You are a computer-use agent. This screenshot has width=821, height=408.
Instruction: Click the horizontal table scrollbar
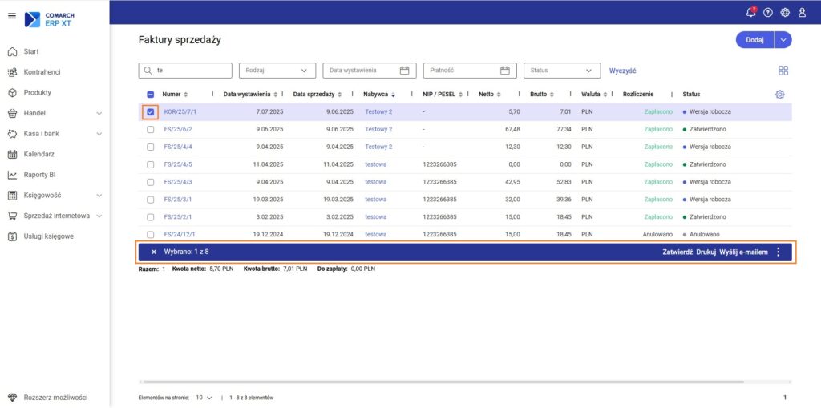[441, 382]
